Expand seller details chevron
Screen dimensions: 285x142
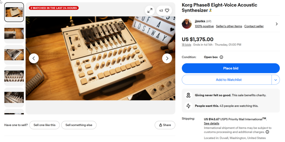point(276,24)
